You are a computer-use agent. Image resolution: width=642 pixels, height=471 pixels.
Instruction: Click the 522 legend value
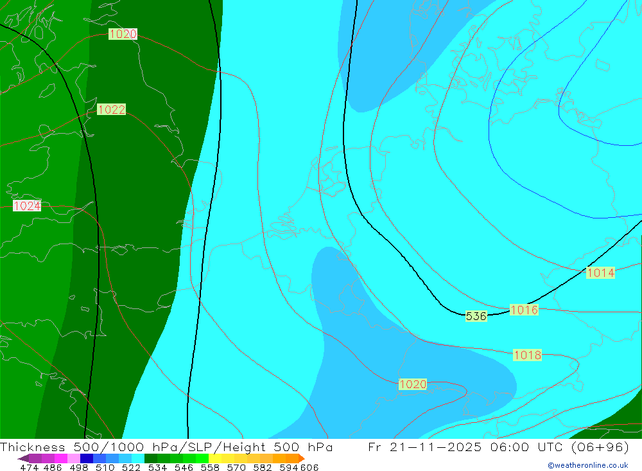click(x=131, y=468)
